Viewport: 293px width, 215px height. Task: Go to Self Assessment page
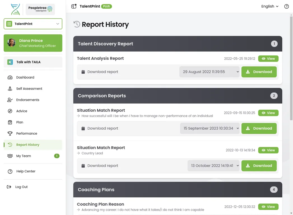[x=33, y=88]
